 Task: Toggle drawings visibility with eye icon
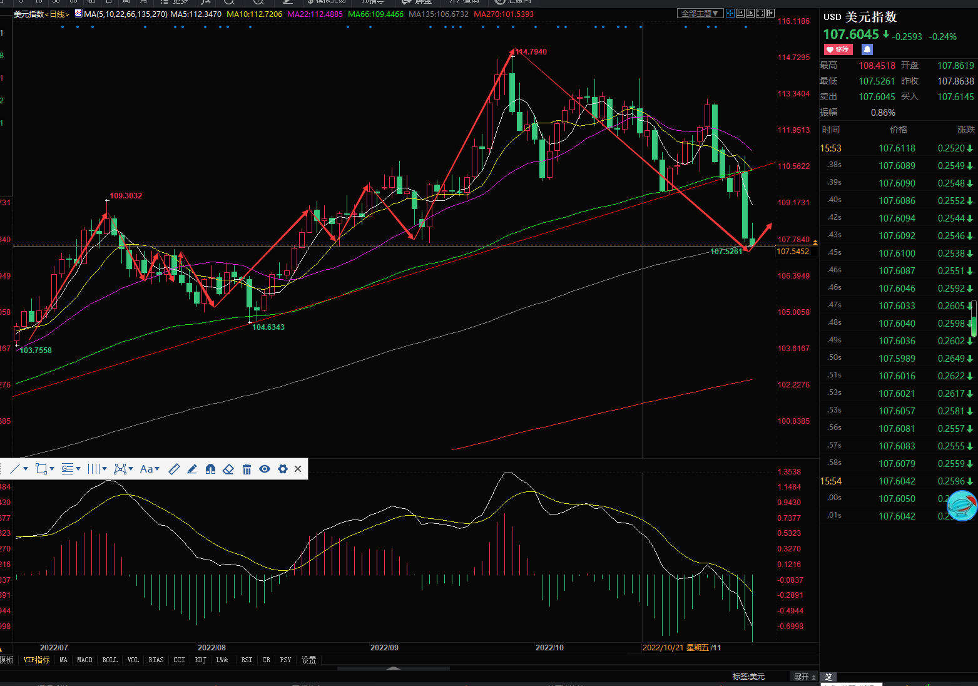[x=265, y=469]
